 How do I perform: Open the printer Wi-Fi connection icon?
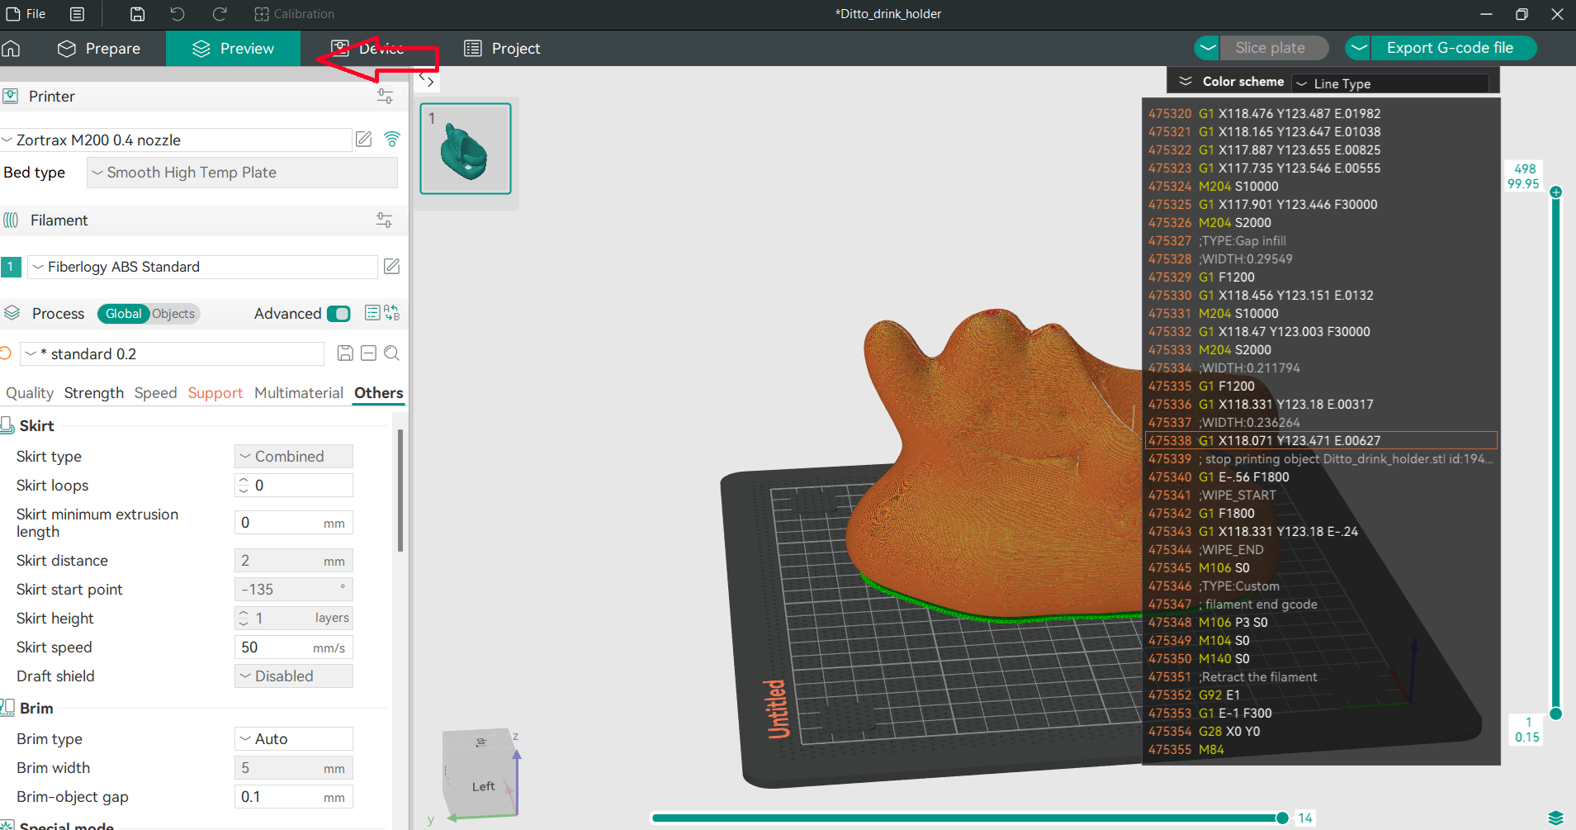pyautogui.click(x=392, y=140)
